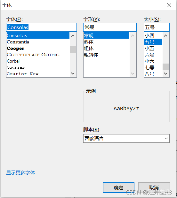Pick Courier from the font list
177x198 pixels.
[38, 67]
